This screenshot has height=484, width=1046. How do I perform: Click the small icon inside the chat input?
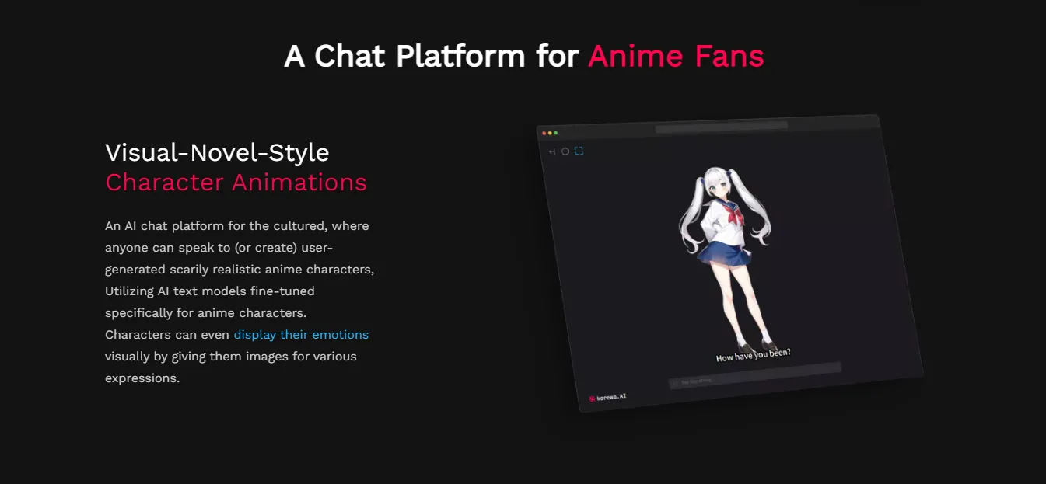click(674, 382)
